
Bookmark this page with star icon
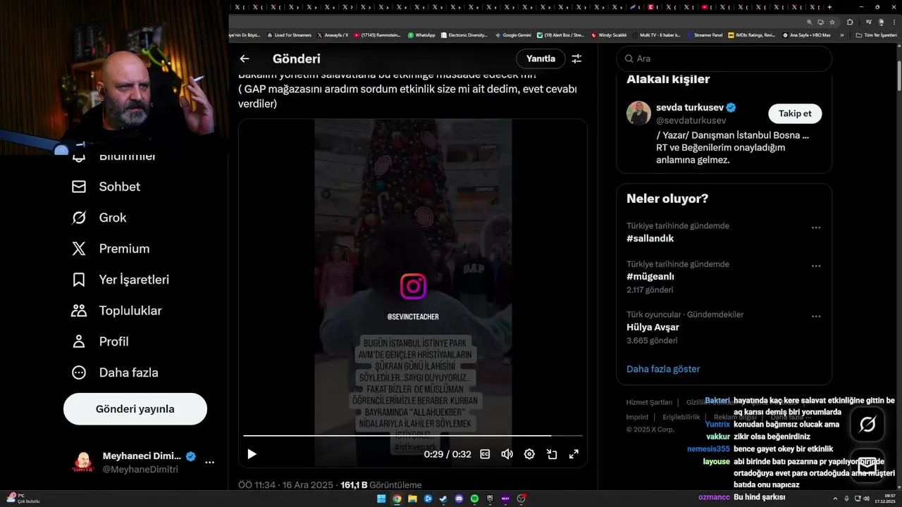pos(832,22)
